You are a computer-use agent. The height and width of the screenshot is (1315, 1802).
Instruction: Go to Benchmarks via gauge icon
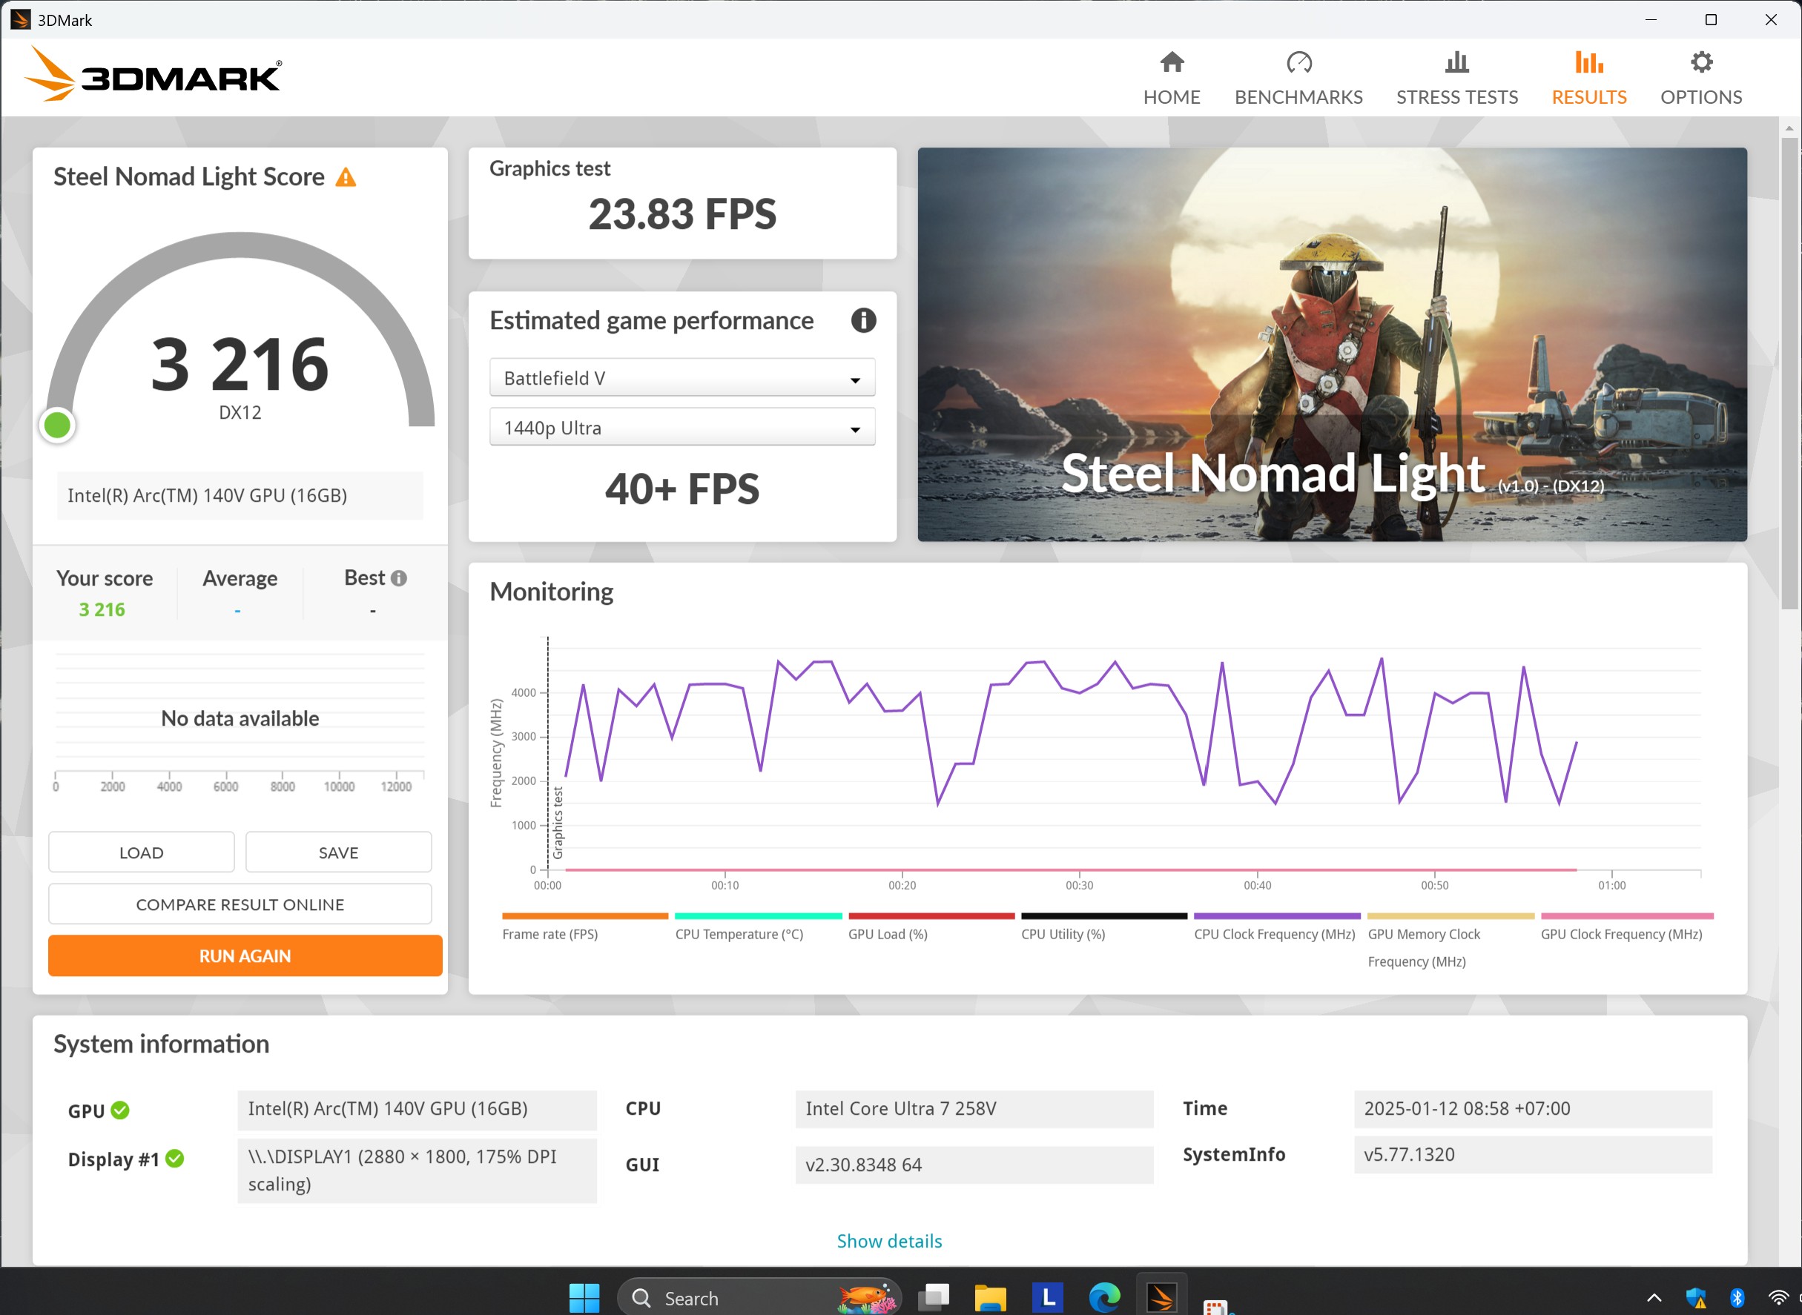(x=1298, y=63)
